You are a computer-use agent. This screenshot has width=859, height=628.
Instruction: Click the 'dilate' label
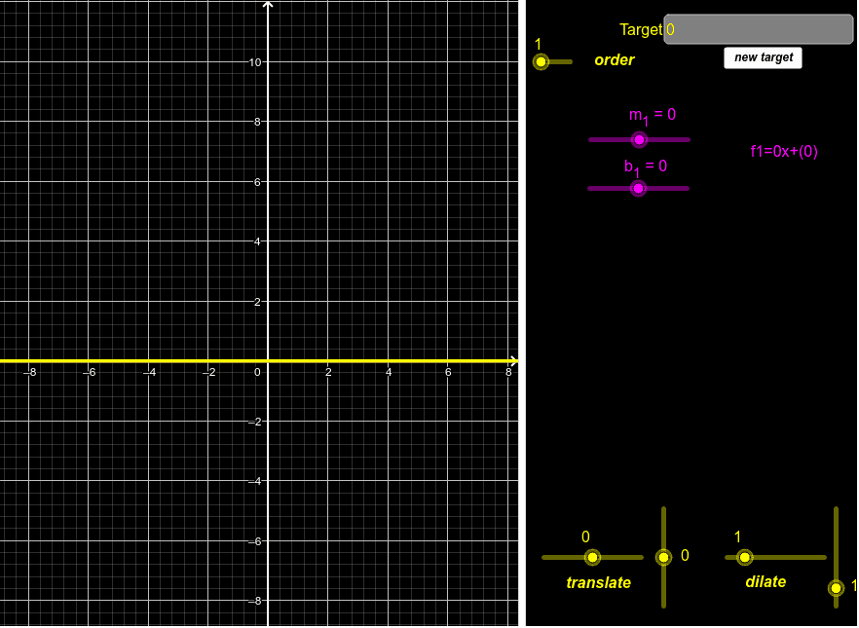(x=766, y=581)
